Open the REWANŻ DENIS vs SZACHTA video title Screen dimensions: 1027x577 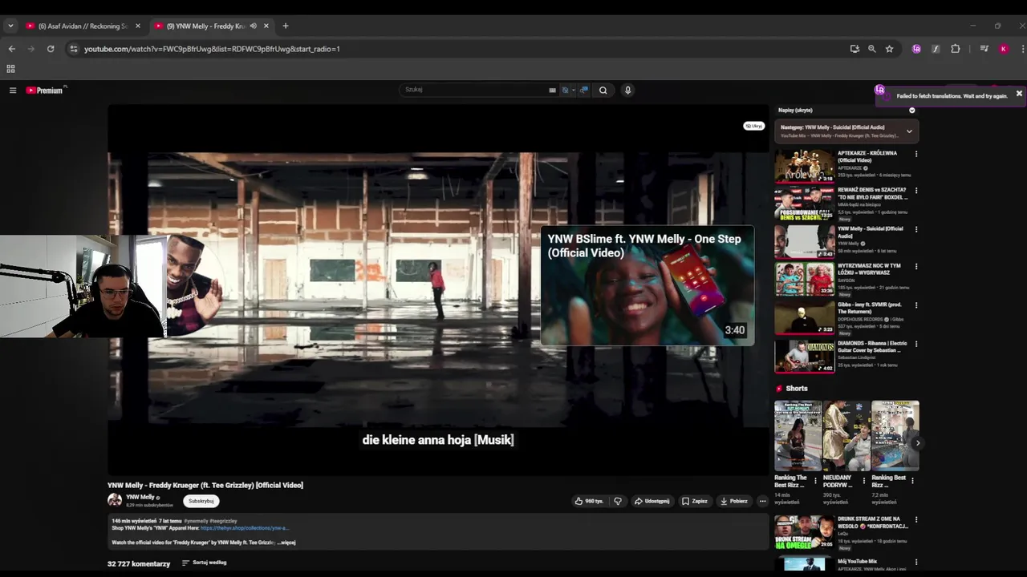(872, 193)
